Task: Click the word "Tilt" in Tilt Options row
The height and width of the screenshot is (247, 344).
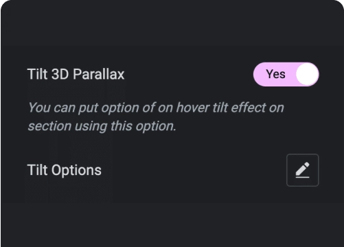Action: point(37,170)
